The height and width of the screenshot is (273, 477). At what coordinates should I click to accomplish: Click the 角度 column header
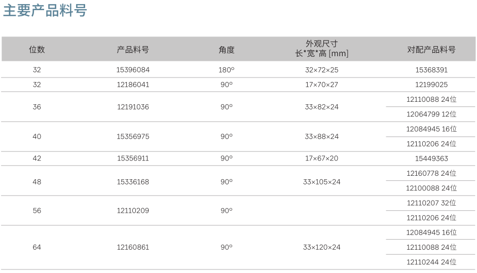coord(226,50)
